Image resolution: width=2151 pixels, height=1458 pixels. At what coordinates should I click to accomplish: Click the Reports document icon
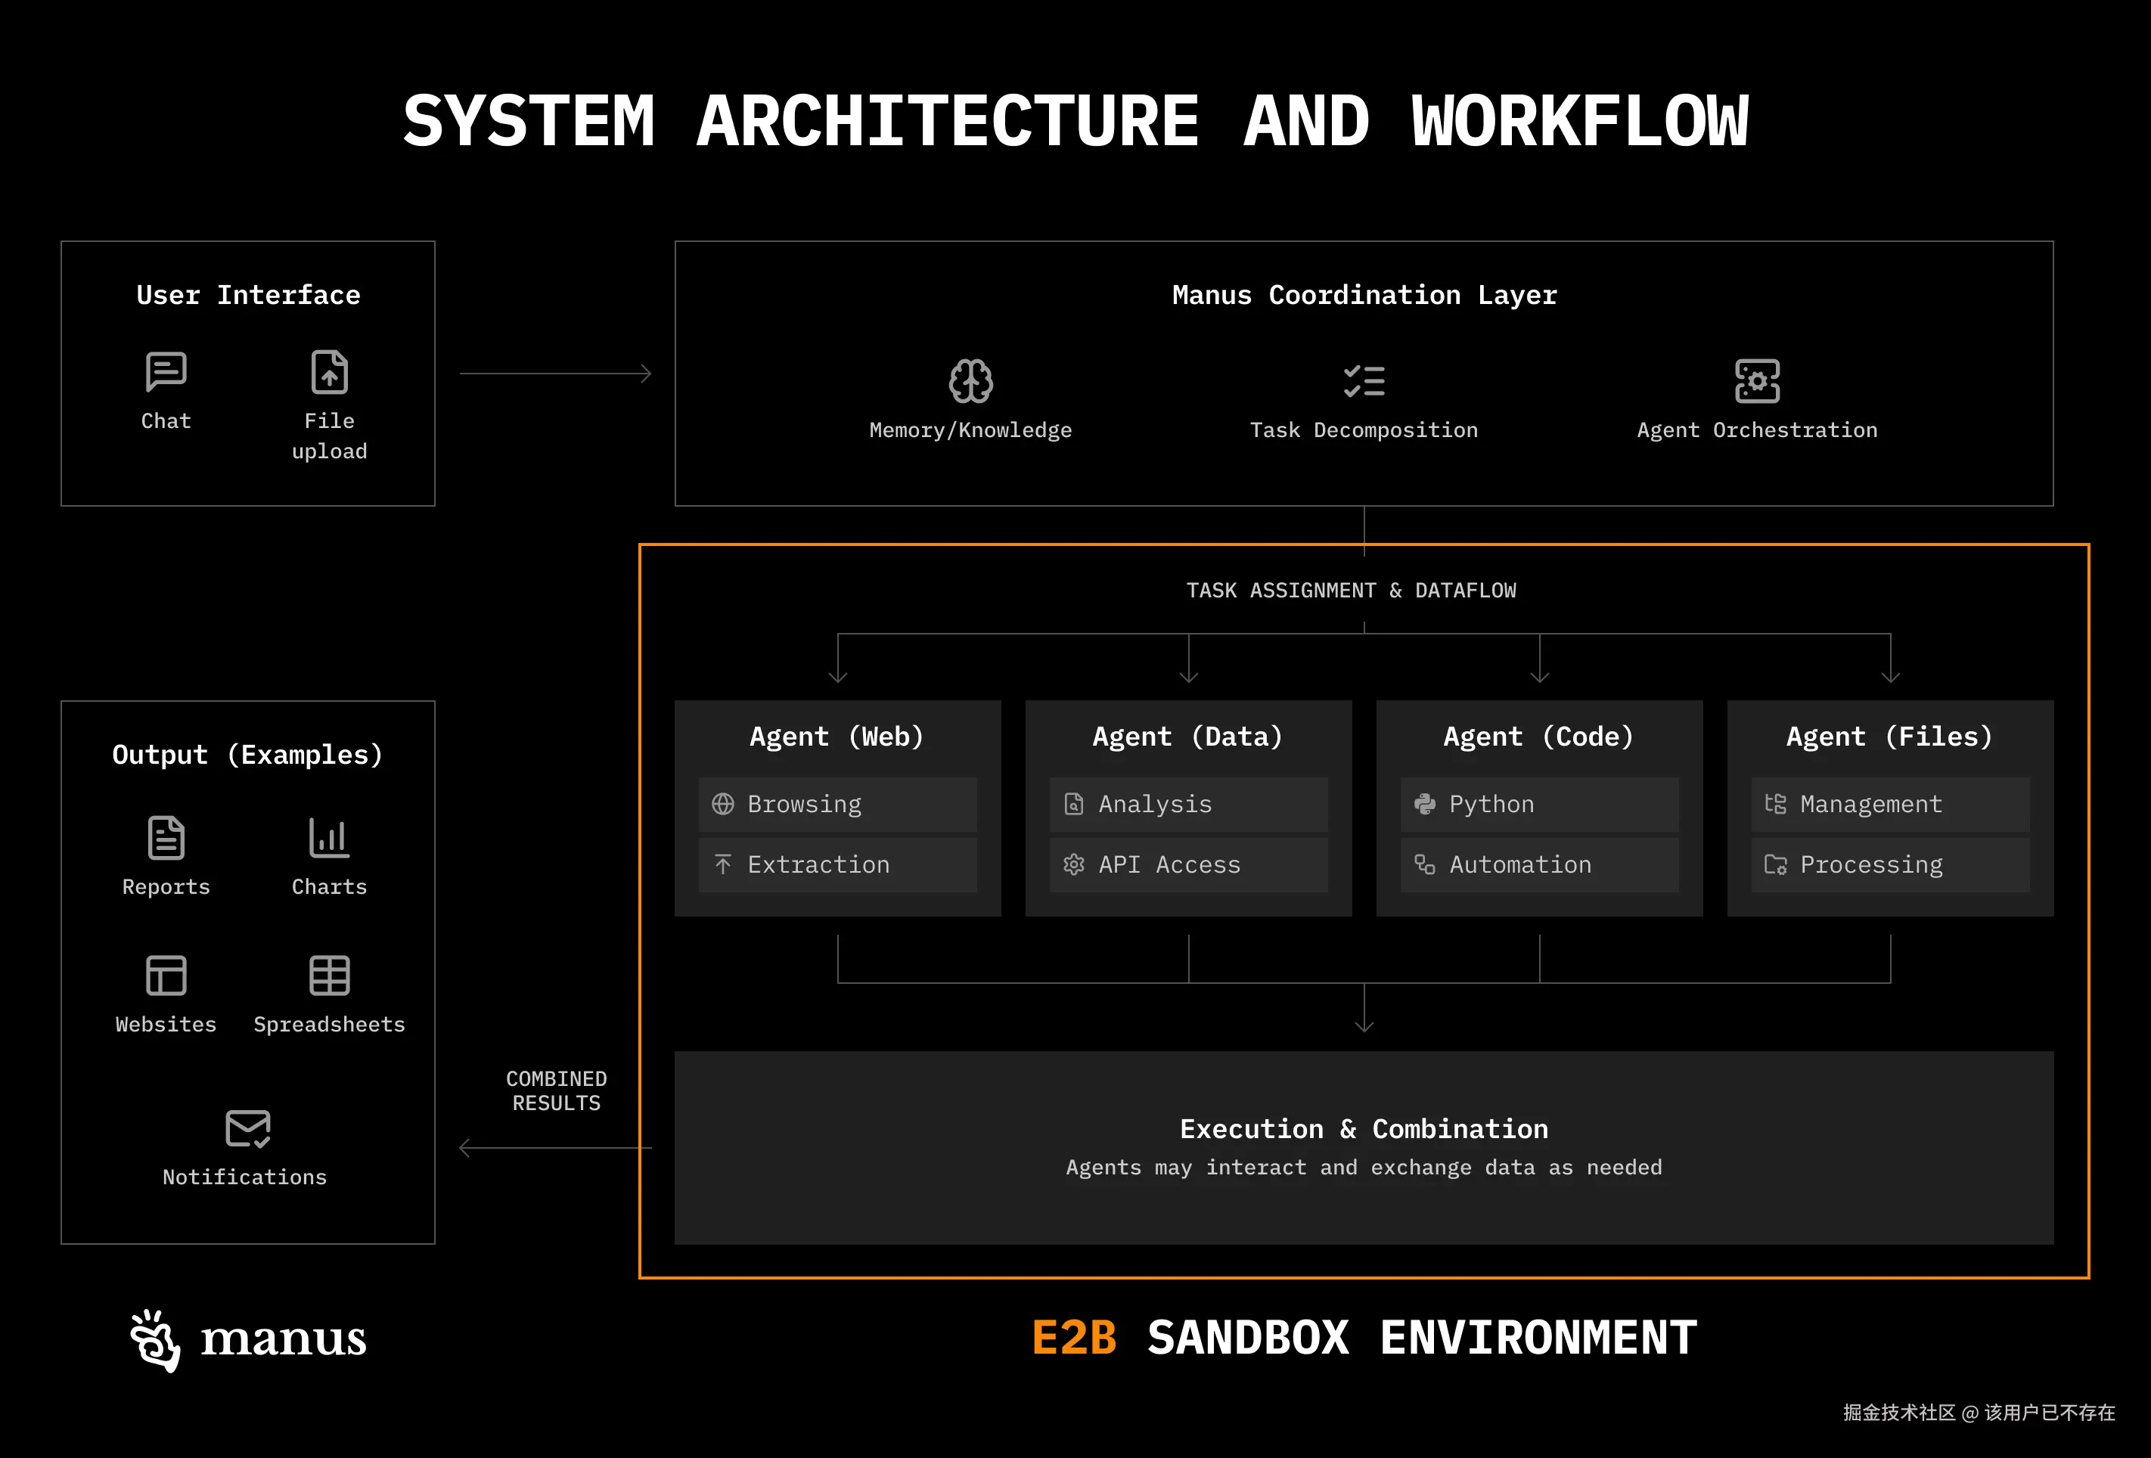[166, 838]
